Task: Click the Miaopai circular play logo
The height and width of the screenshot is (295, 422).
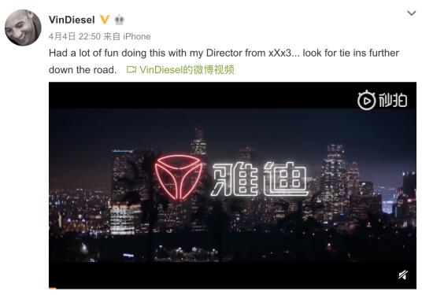Action: (366, 101)
